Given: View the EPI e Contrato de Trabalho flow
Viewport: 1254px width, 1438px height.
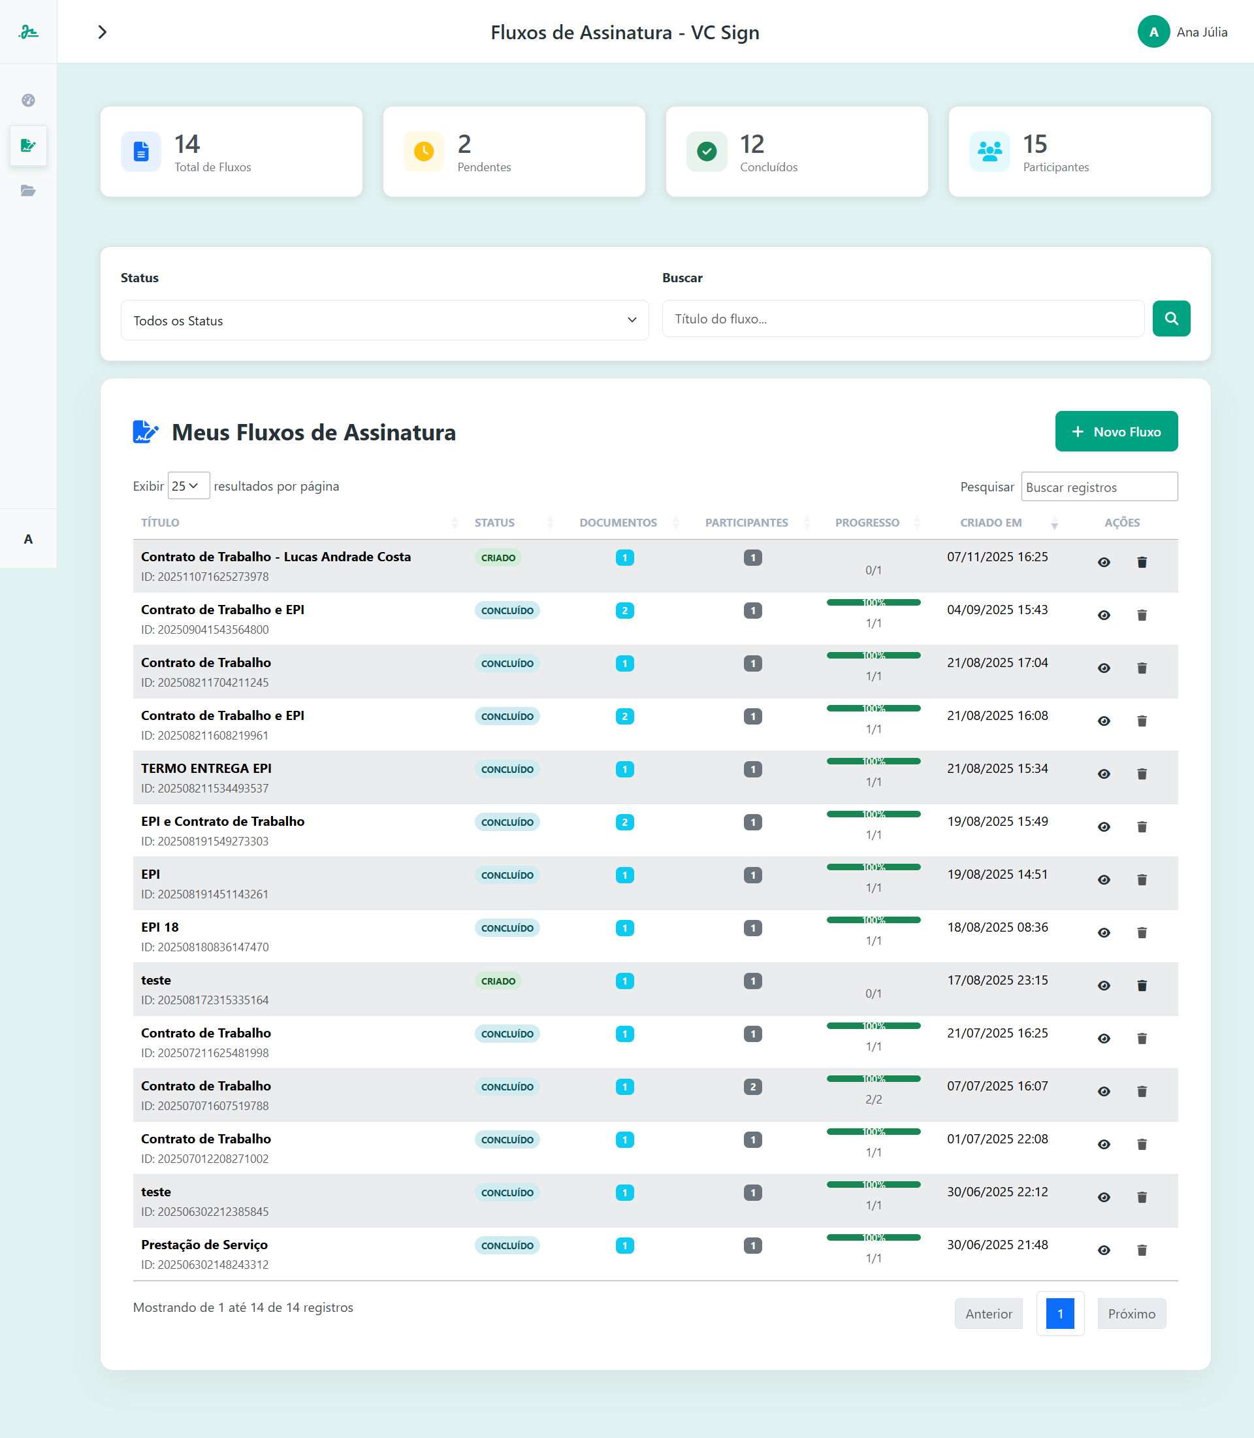Looking at the screenshot, I should [1104, 827].
